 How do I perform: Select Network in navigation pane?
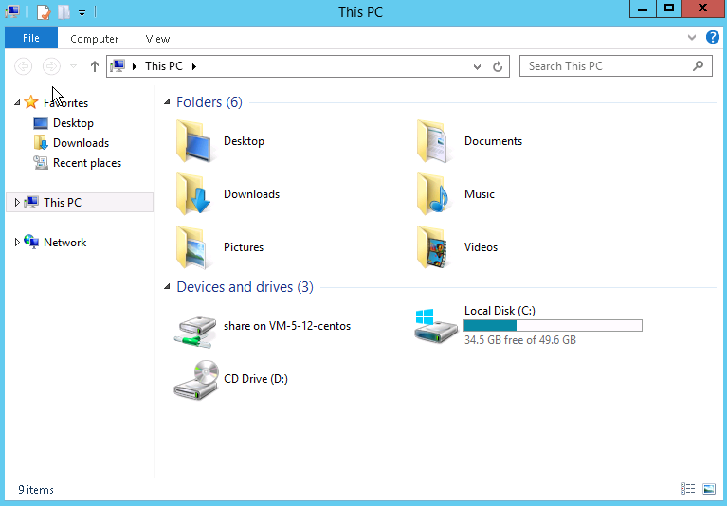click(64, 243)
